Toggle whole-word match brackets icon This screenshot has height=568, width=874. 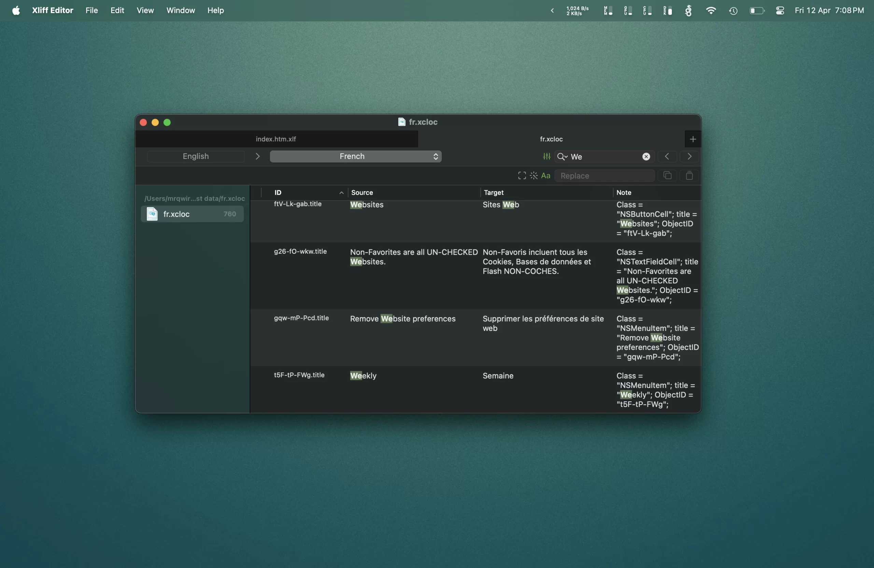click(521, 176)
